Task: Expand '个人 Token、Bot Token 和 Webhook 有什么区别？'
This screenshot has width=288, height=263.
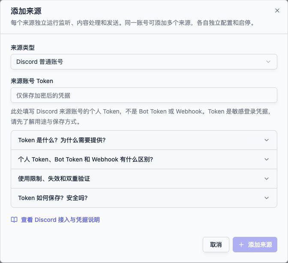Action: point(144,159)
